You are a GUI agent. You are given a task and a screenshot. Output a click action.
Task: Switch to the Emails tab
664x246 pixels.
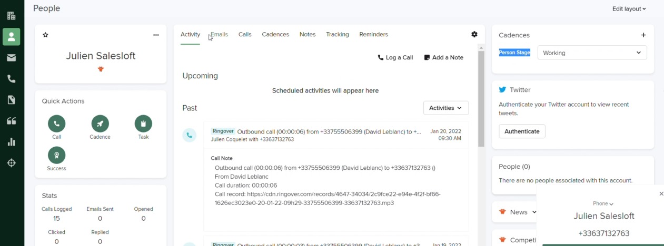pyautogui.click(x=219, y=34)
